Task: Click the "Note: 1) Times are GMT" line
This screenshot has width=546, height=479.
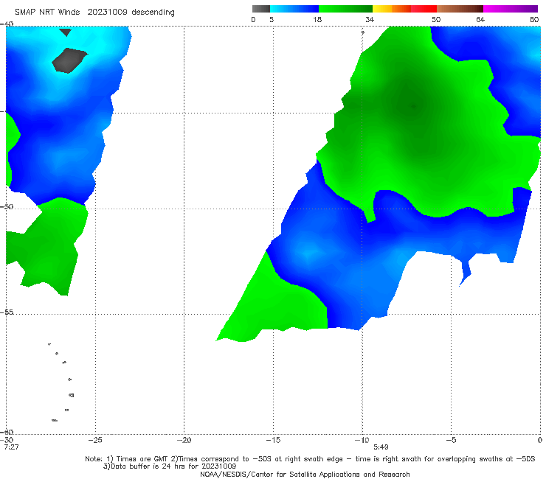Action: (x=310, y=459)
